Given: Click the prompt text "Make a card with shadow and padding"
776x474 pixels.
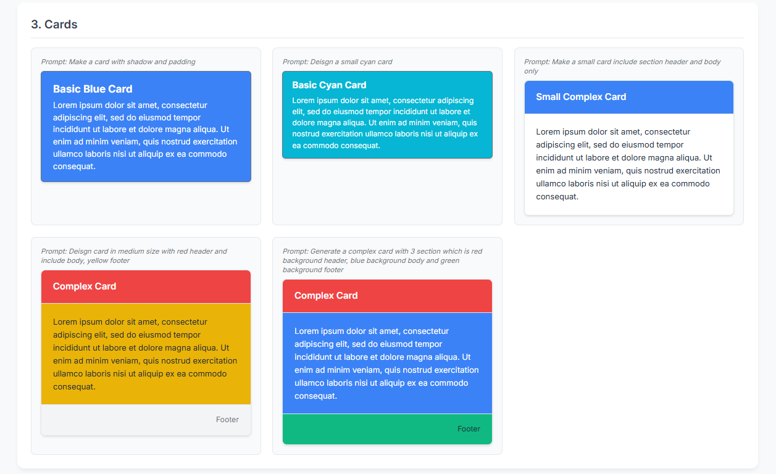Looking at the screenshot, I should coord(119,62).
